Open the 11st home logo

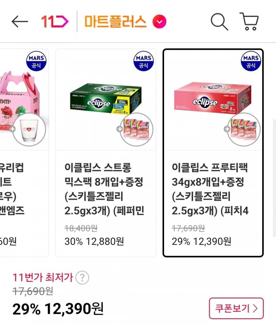tap(55, 22)
